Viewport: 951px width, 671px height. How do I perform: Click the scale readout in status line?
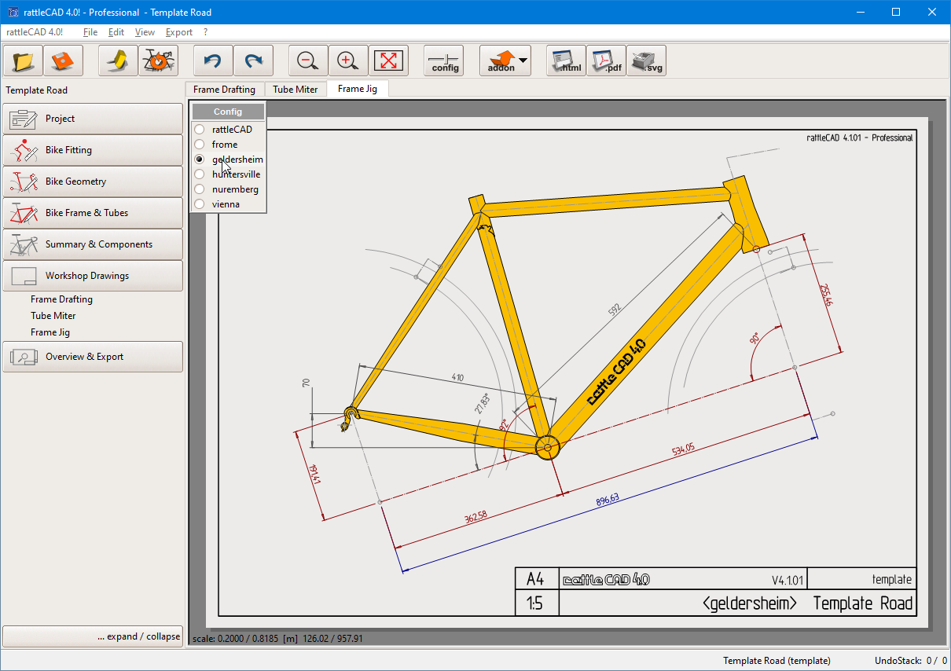(x=278, y=639)
